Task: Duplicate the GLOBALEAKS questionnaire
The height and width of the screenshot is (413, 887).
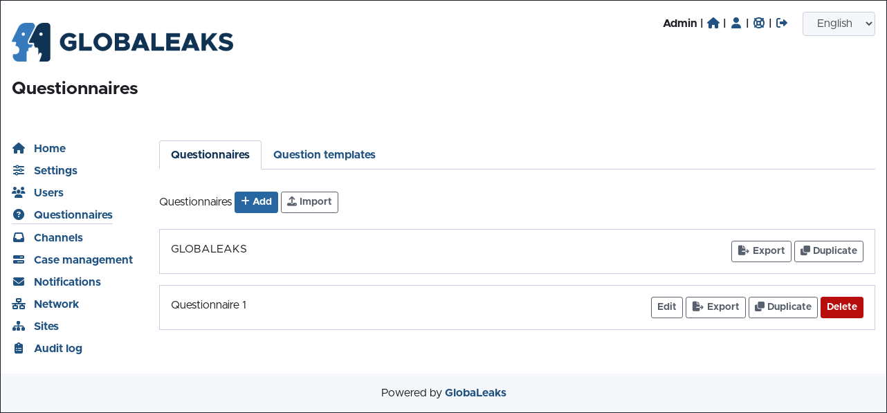Action: pyautogui.click(x=828, y=251)
